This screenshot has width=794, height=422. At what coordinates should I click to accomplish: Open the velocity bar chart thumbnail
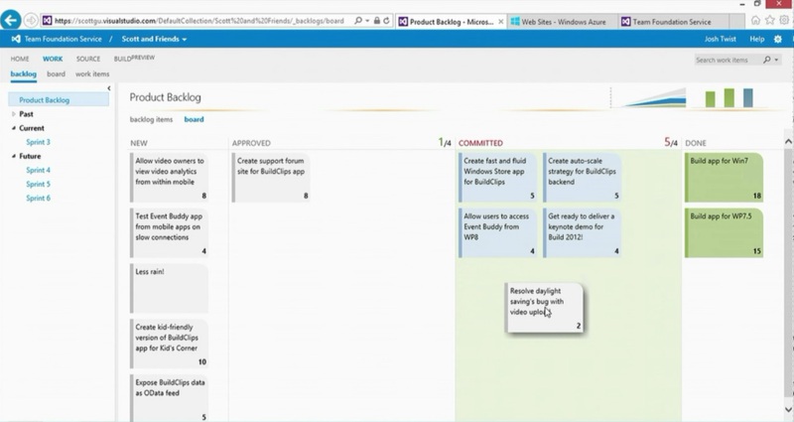pyautogui.click(x=729, y=97)
